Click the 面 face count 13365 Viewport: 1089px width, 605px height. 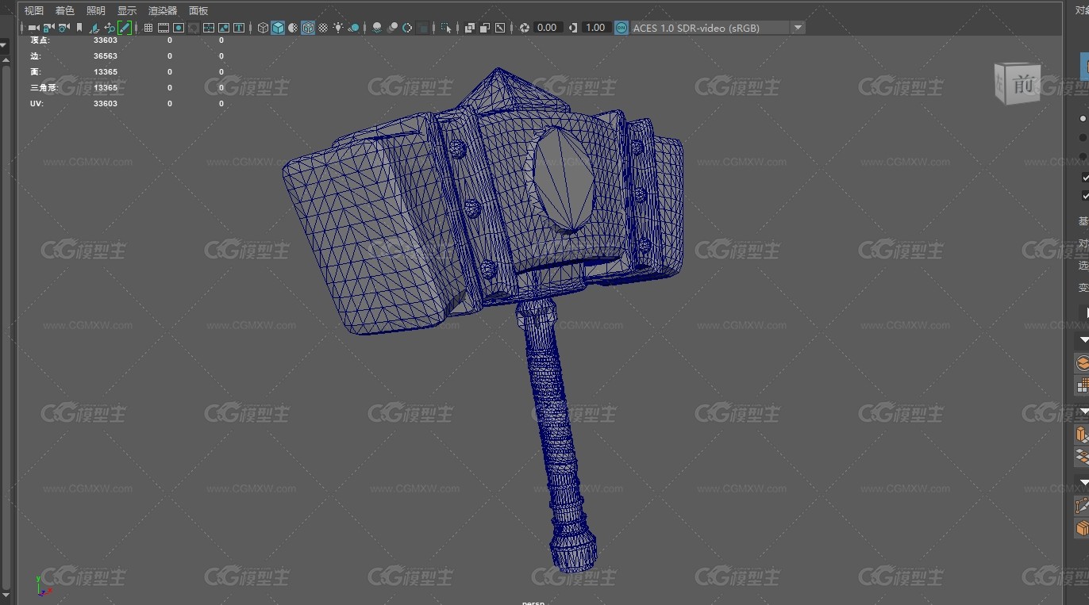(106, 71)
